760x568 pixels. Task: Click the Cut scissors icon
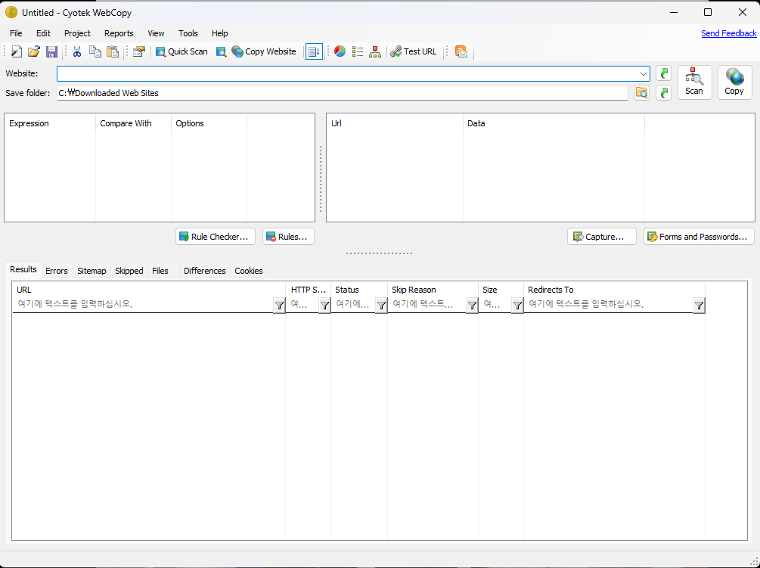[x=76, y=51]
